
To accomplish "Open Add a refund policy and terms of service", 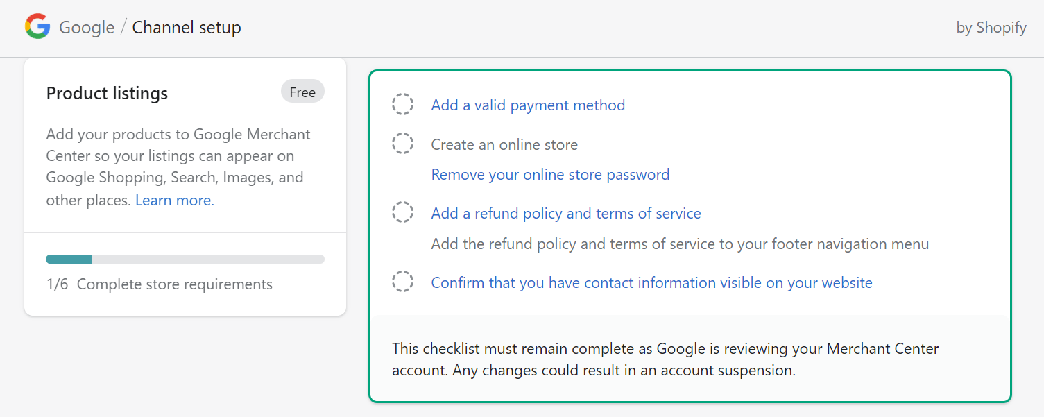I will click(566, 213).
